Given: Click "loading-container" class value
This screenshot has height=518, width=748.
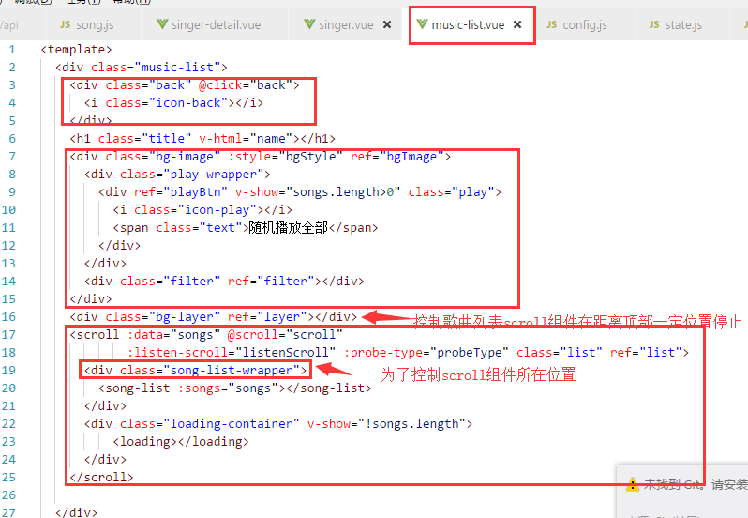Looking at the screenshot, I should (x=232, y=424).
